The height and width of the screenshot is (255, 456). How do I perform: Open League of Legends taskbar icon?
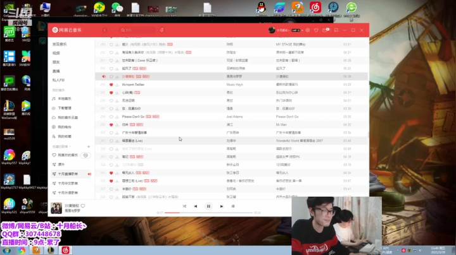coord(51,251)
